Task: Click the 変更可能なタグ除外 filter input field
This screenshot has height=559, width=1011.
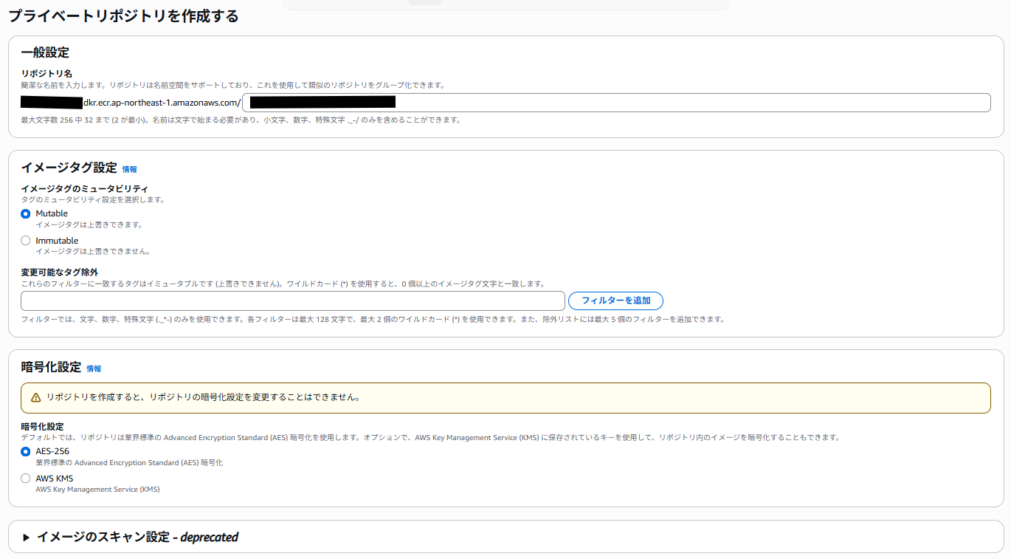Action: (x=293, y=301)
